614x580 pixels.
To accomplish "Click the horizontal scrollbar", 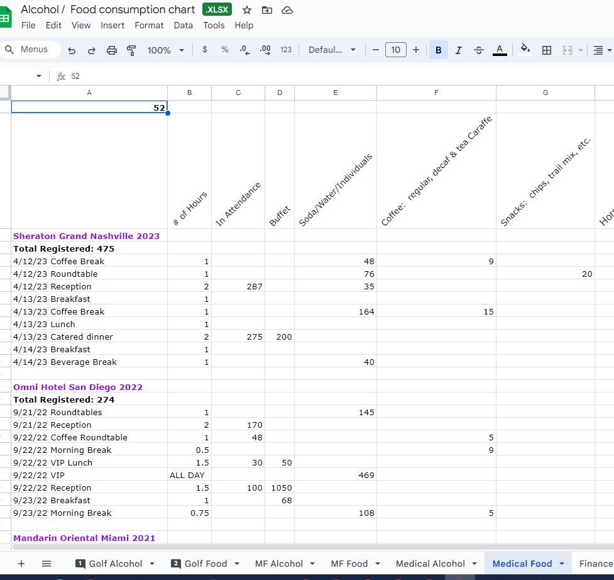I will click(x=313, y=547).
